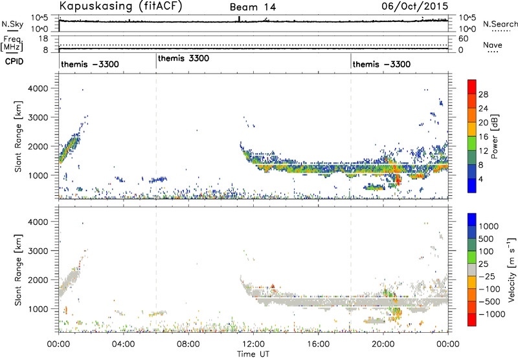
Task: Click the 'Nave' legend label
Action: (493, 45)
